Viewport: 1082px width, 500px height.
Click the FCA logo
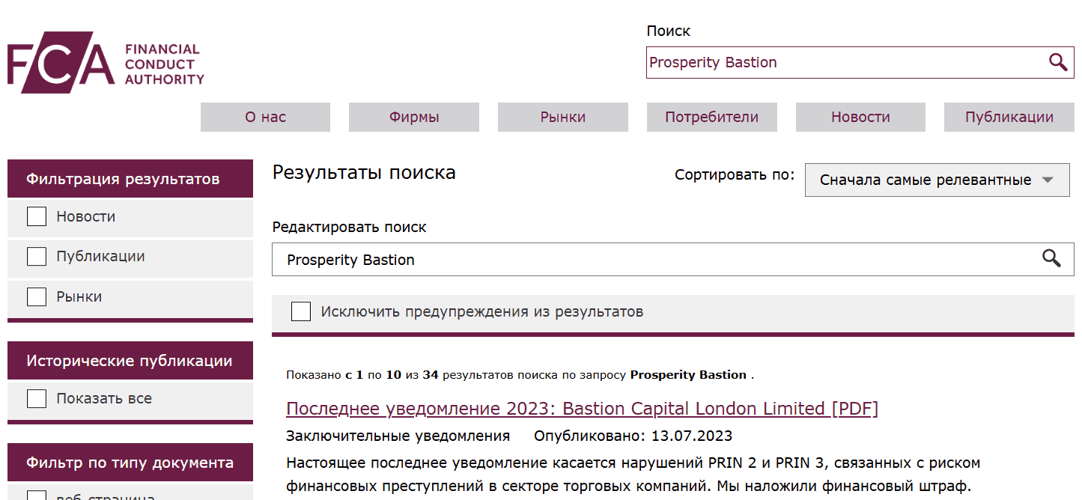(x=106, y=63)
